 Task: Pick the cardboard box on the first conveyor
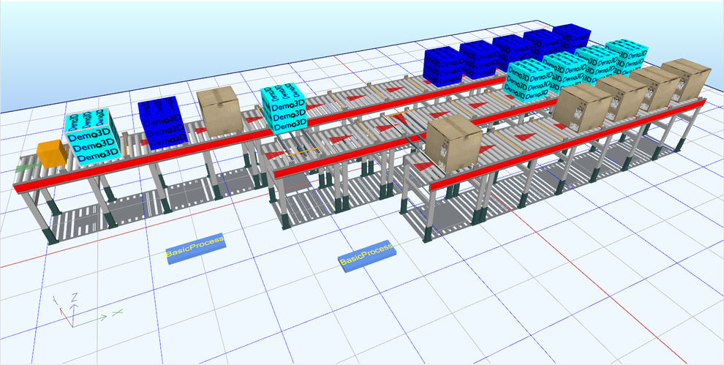click(x=219, y=111)
